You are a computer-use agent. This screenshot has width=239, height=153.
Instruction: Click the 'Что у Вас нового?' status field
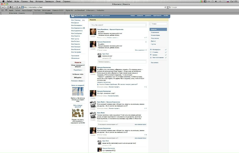(x=118, y=25)
